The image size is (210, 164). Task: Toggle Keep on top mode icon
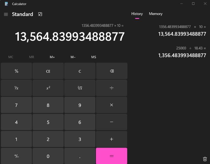[x=40, y=14]
